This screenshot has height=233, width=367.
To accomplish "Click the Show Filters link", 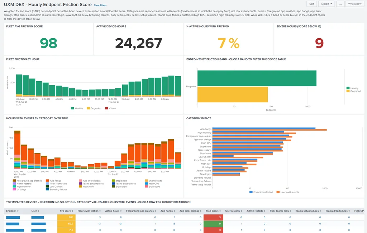I will tap(100, 5).
